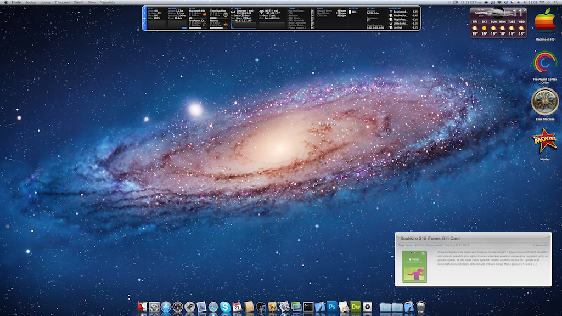The width and height of the screenshot is (562, 316).
Task: Open Terminal from the dock
Action: [308, 307]
